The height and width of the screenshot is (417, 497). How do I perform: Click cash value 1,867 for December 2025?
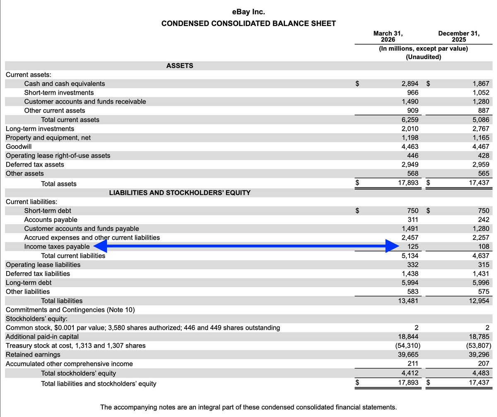(481, 84)
